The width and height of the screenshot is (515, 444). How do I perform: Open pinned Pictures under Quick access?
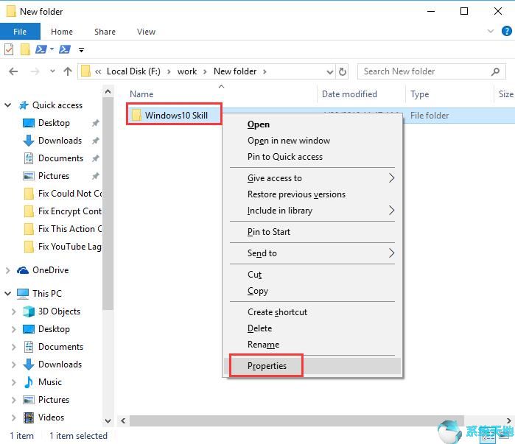[54, 176]
